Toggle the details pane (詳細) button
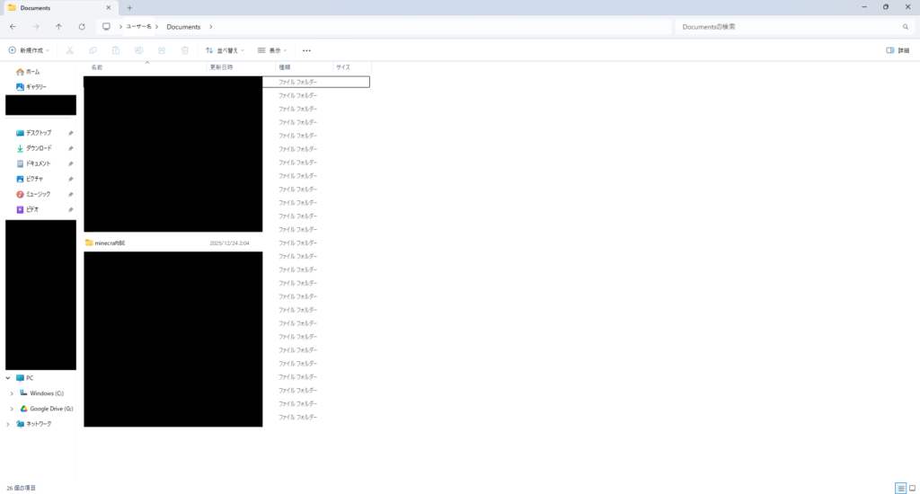Screen dimensions: 920x494 [898, 50]
